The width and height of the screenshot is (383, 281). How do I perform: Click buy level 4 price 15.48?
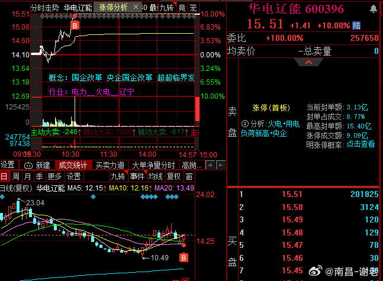coord(292,232)
